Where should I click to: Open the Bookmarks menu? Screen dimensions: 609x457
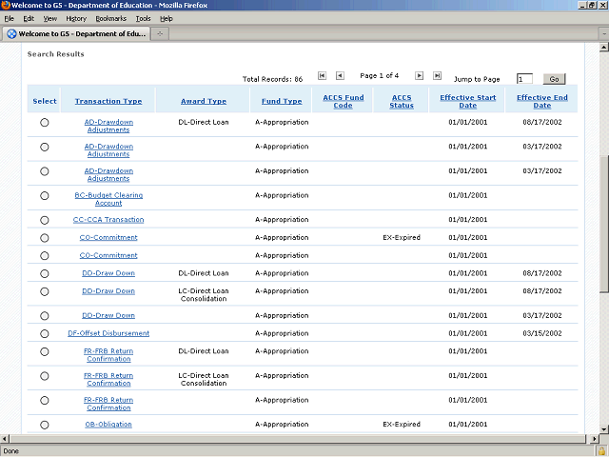pos(110,18)
